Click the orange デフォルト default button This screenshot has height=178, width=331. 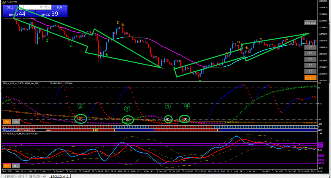point(310,77)
